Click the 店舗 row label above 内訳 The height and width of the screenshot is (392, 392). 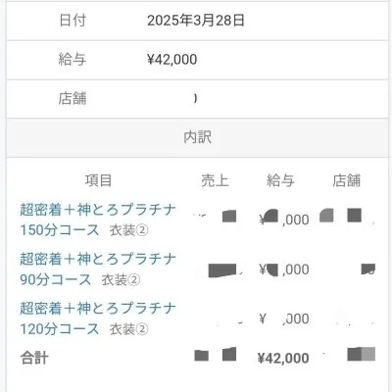coord(73,98)
